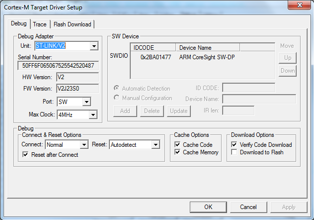The height and width of the screenshot is (220, 314).
Task: Open the Flash Download tab
Action: point(73,24)
